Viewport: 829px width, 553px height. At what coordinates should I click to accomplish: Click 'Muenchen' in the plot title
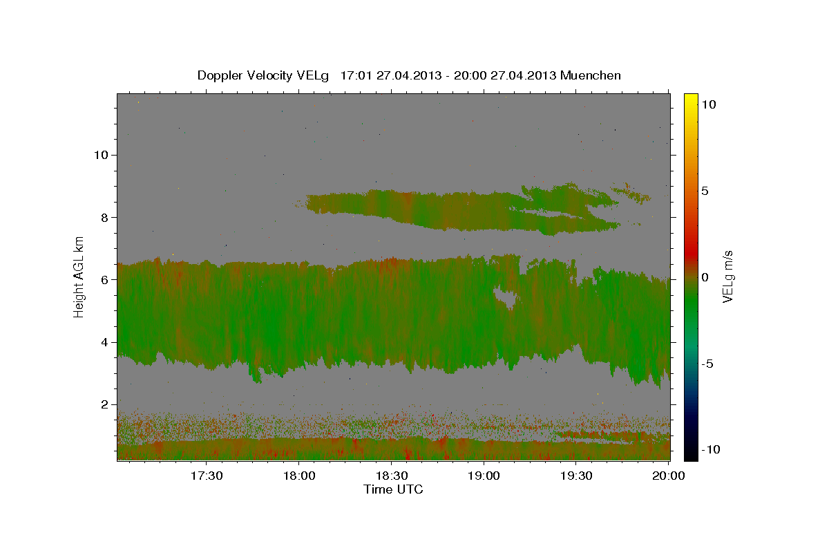click(591, 75)
